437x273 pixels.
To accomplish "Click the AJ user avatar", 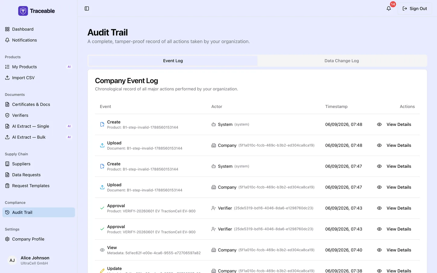I will [12, 260].
